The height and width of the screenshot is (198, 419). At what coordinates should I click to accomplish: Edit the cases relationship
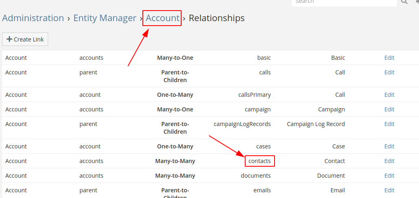click(389, 146)
